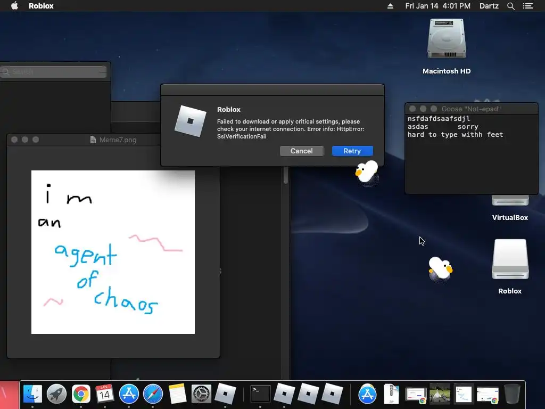Close the Goose Not-epad window
The image size is (545, 409).
click(412, 109)
